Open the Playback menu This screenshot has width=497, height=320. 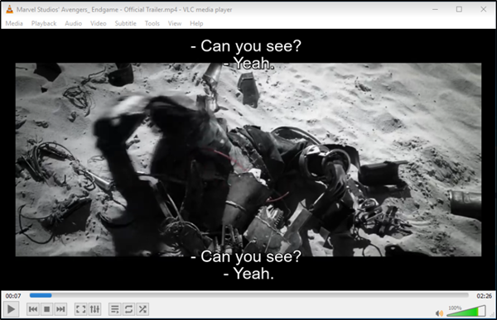coord(44,23)
